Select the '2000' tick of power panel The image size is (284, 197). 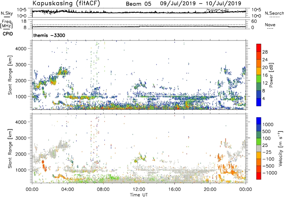(x=21, y=80)
